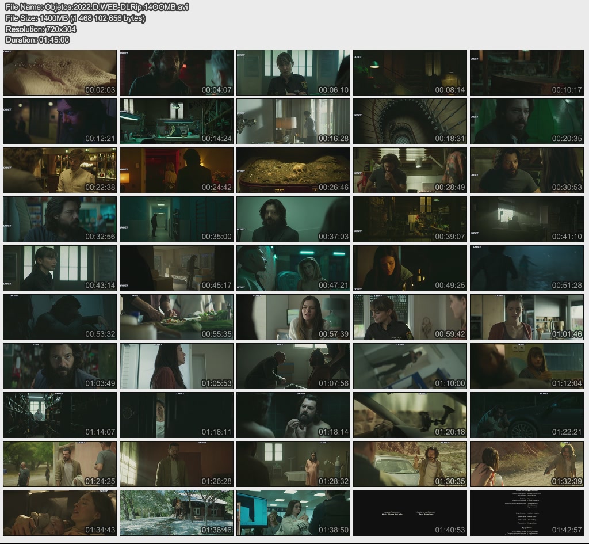Select the car windshield frame at 01:20:18
589x544 pixels.
click(x=410, y=415)
